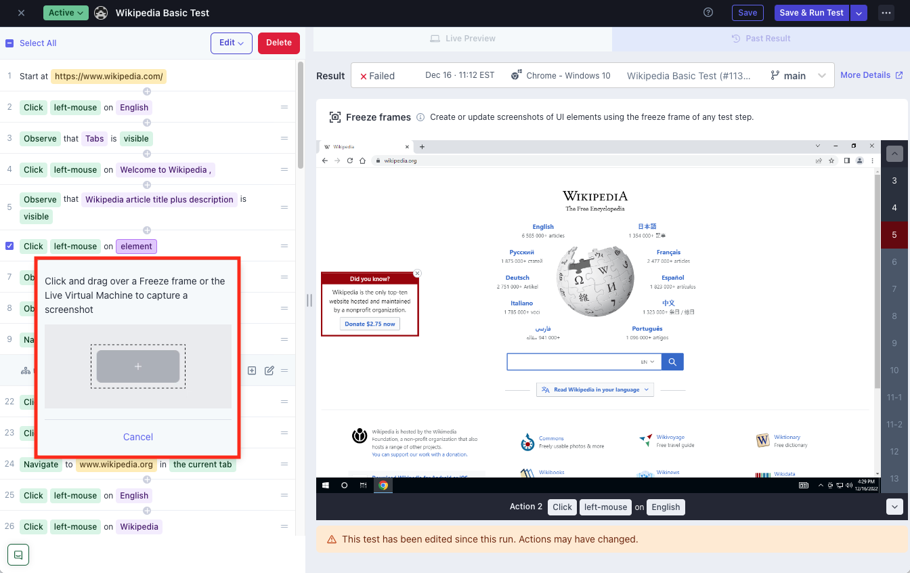Click the Wikipedia search magnifier button in frame
Image resolution: width=910 pixels, height=573 pixels.
672,362
